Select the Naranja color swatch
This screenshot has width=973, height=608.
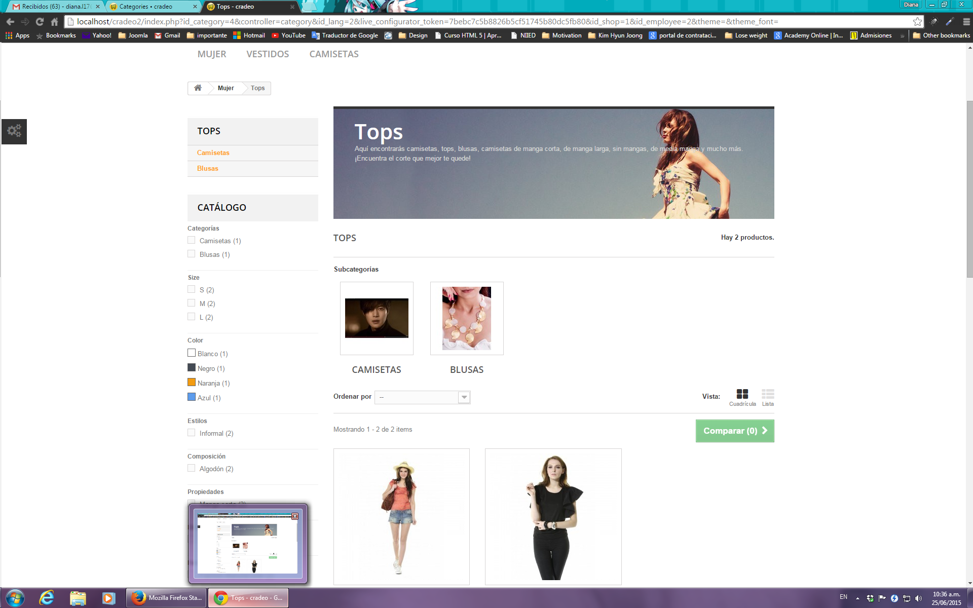pyautogui.click(x=192, y=383)
